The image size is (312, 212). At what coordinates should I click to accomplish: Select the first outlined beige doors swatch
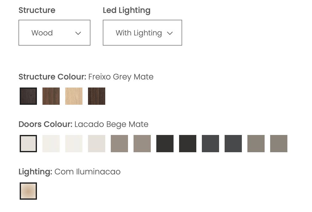click(x=28, y=144)
